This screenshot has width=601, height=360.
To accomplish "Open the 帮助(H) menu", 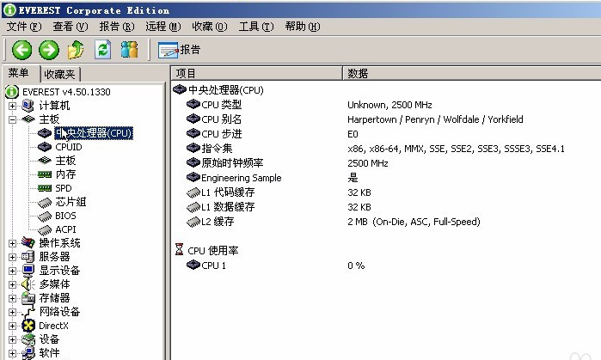I will (303, 27).
